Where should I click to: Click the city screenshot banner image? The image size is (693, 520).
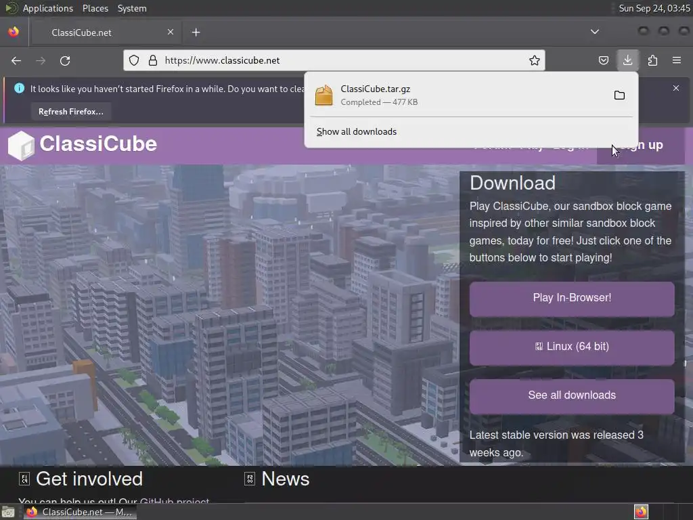(x=230, y=315)
